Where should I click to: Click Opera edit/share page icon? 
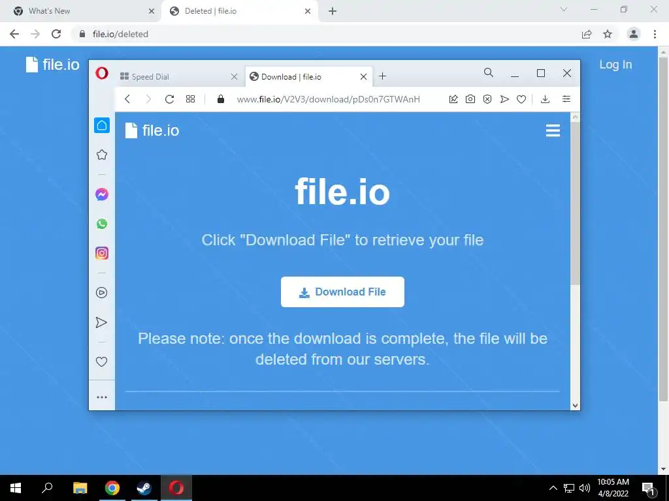(453, 99)
